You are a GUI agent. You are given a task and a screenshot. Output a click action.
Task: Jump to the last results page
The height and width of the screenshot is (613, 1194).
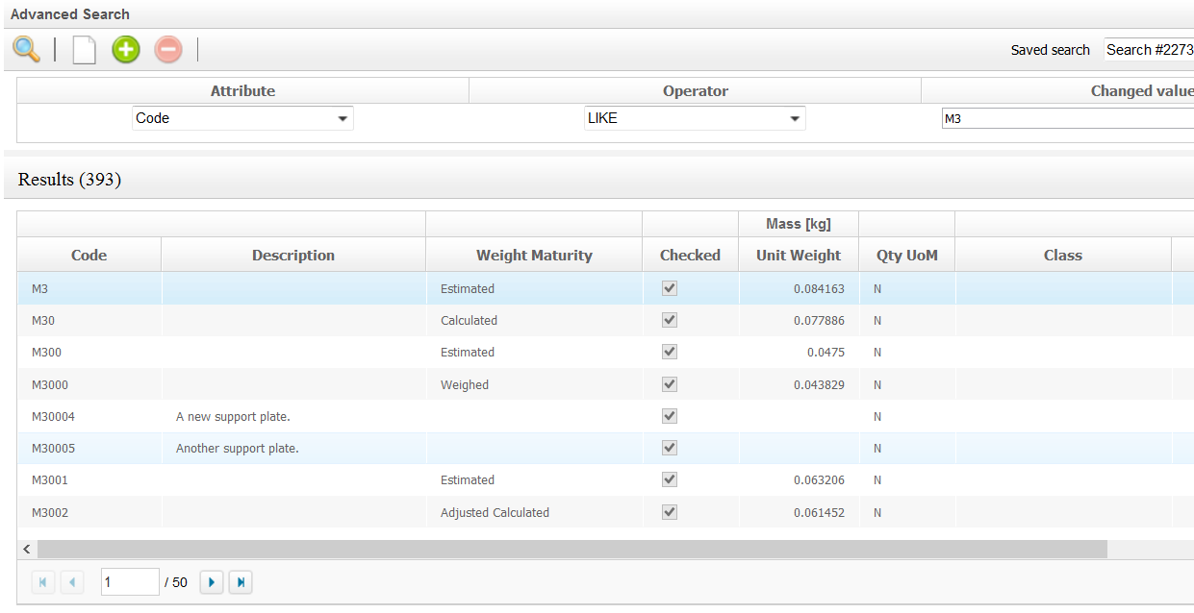(240, 582)
